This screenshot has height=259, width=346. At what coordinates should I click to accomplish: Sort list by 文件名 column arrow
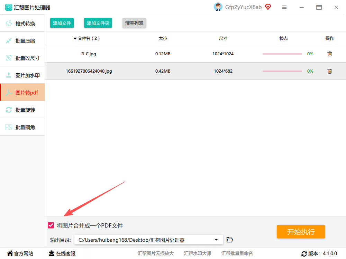tap(75, 39)
